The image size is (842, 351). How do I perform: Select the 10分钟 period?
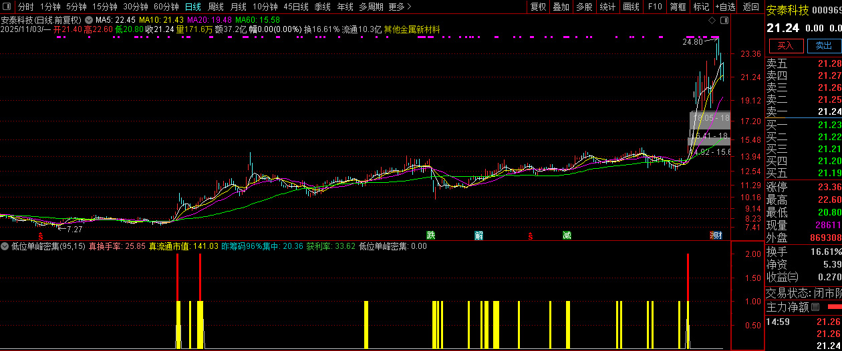pyautogui.click(x=265, y=7)
